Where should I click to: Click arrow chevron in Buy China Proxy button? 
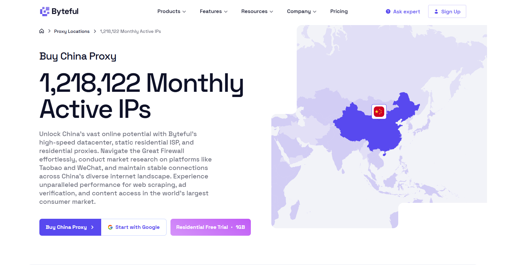(x=92, y=227)
